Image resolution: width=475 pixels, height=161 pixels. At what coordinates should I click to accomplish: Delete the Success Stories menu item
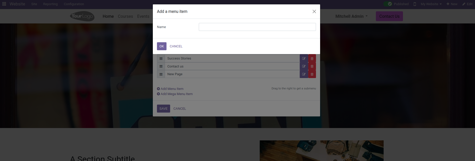point(312,58)
